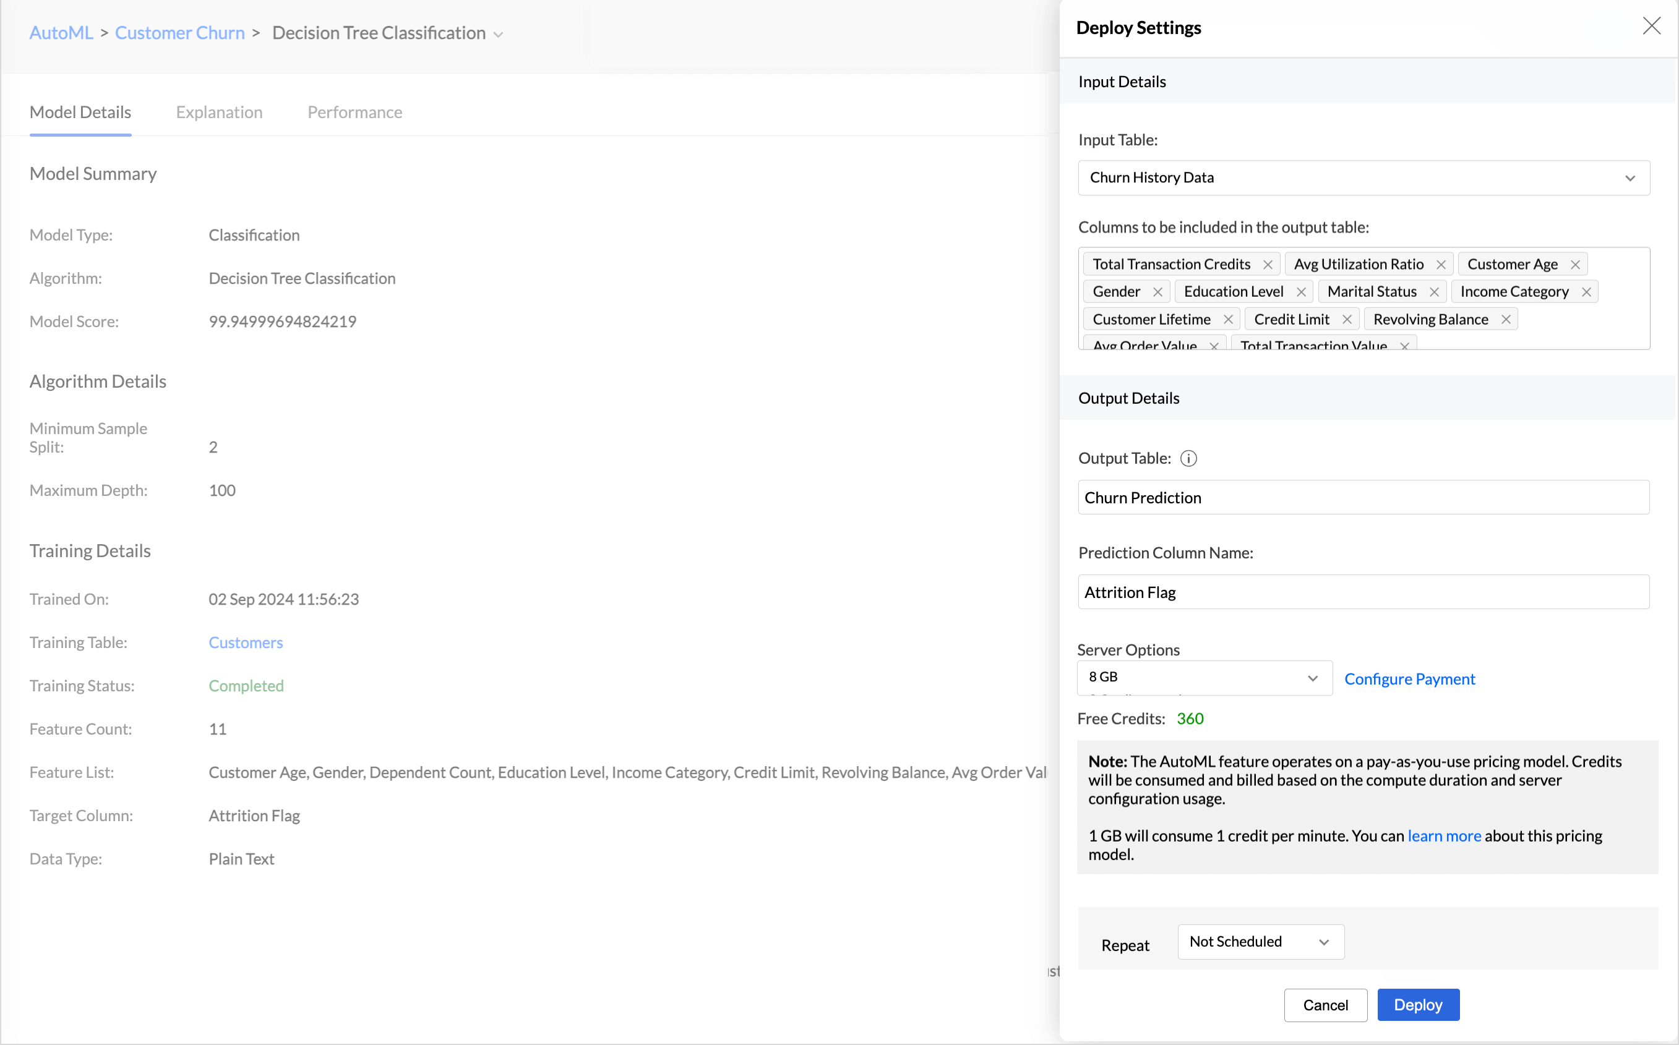This screenshot has width=1679, height=1045.
Task: Remove Marital Status column tag
Action: (1433, 292)
